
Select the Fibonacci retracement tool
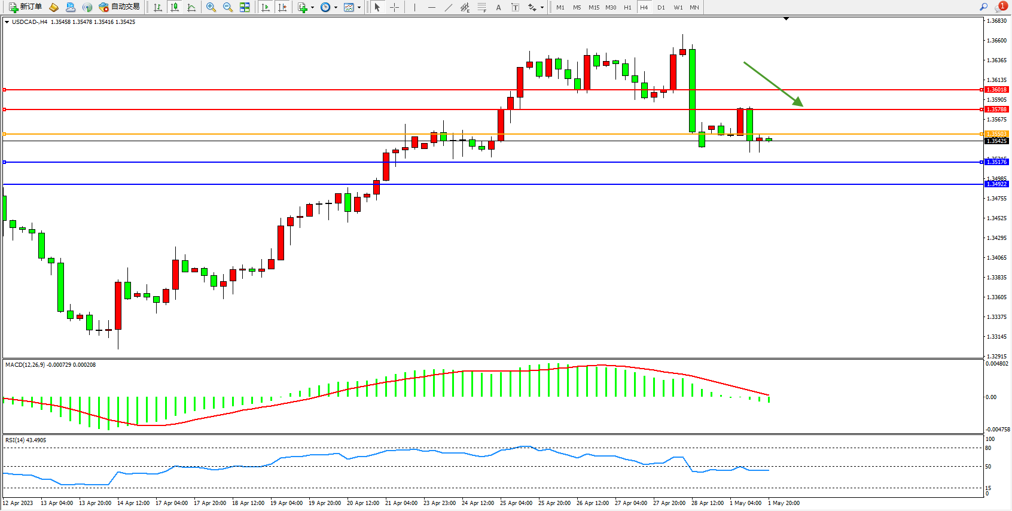[x=481, y=7]
